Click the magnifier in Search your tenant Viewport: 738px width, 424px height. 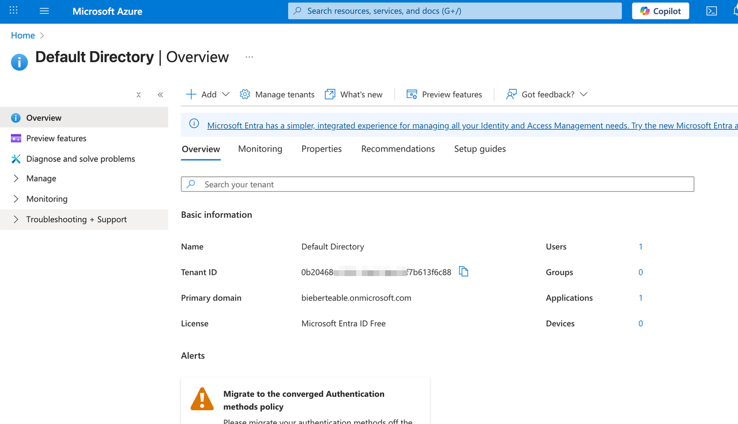pyautogui.click(x=191, y=184)
